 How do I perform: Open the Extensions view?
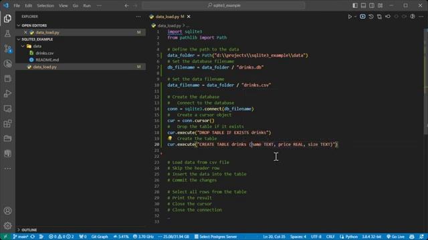click(7, 123)
